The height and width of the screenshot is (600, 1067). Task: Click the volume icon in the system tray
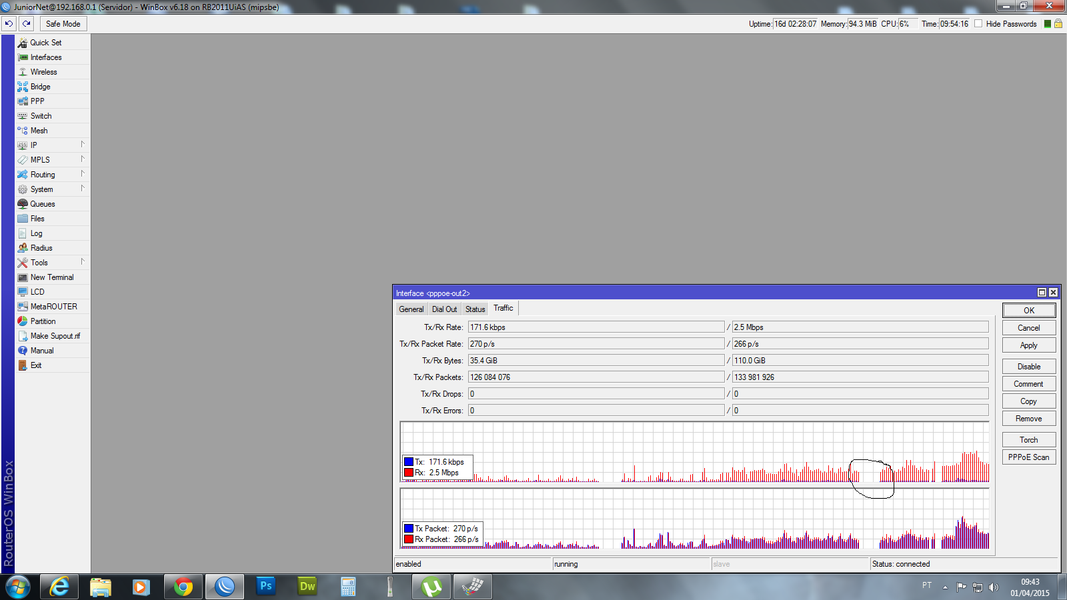[994, 587]
